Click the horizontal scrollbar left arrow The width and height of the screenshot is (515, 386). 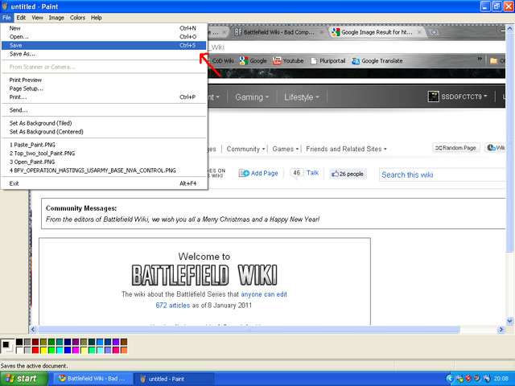coord(33,329)
